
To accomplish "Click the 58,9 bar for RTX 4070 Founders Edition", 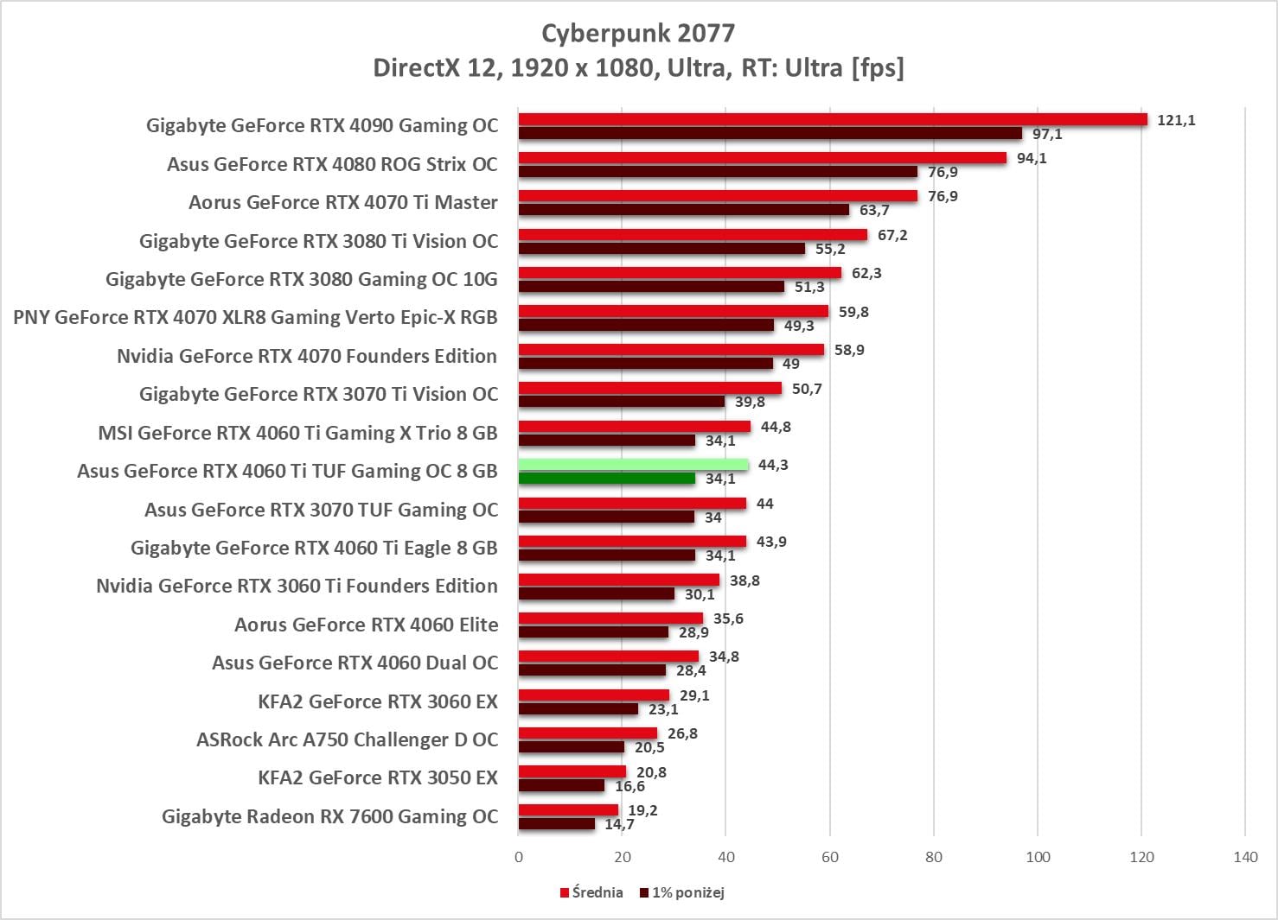I will click(671, 350).
